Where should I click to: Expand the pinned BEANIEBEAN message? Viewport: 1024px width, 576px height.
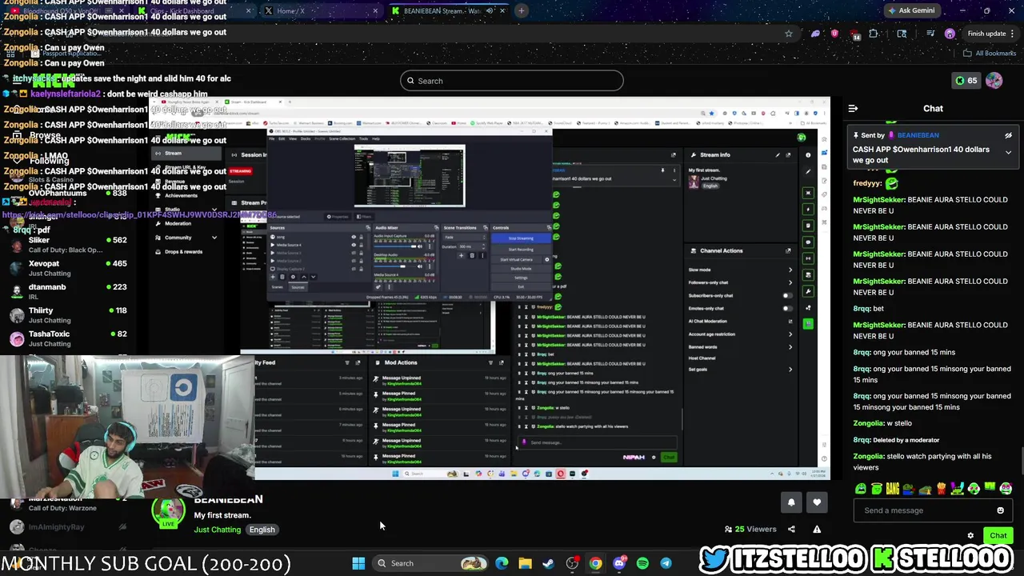tap(1008, 152)
